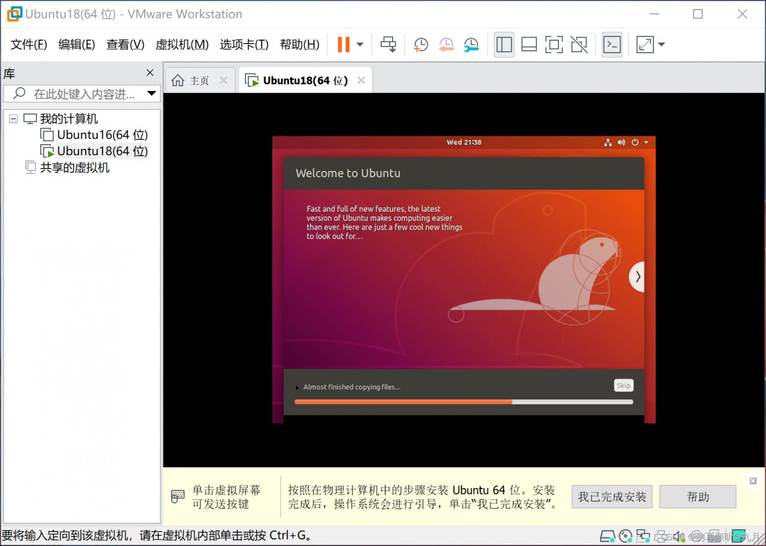The image size is (766, 546).
Task: Open the Ubuntu network status icon
Action: [608, 142]
